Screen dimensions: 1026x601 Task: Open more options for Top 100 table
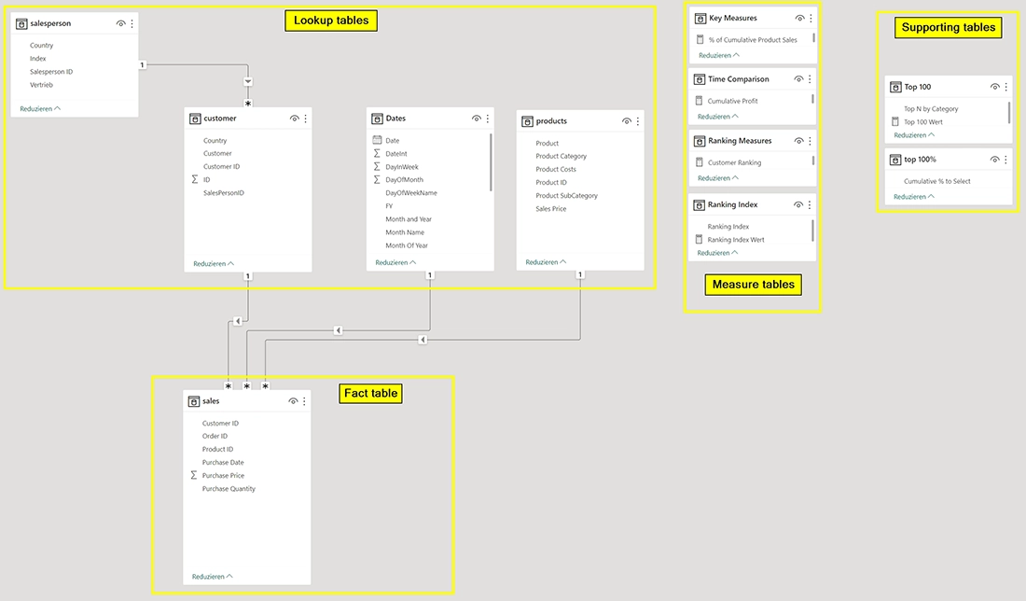pos(1006,87)
